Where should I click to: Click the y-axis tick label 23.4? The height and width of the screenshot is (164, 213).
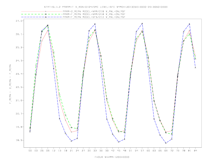click(x=19, y=74)
